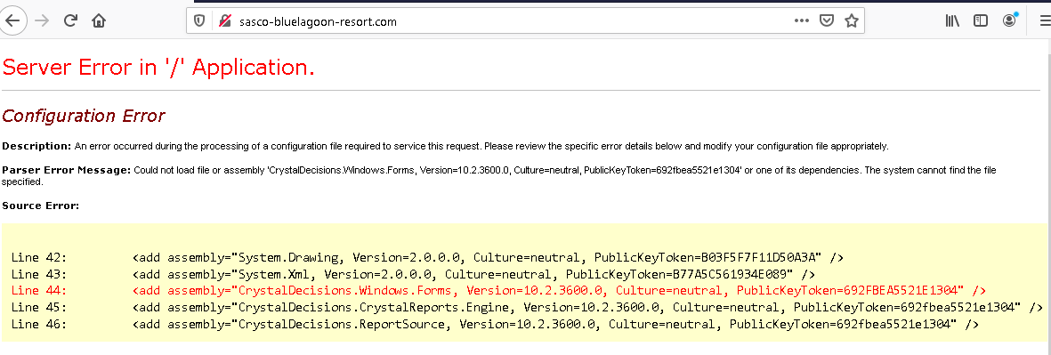Click the 'Description:' label
Screen dimensions: 1051x355
[36, 146]
